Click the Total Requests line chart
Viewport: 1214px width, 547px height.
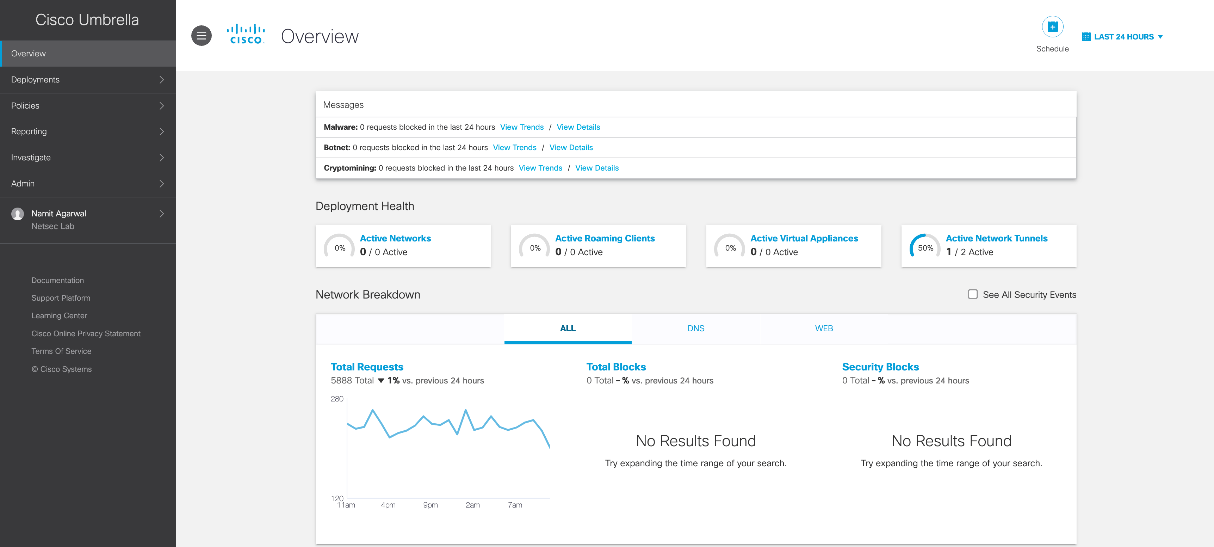(448, 448)
